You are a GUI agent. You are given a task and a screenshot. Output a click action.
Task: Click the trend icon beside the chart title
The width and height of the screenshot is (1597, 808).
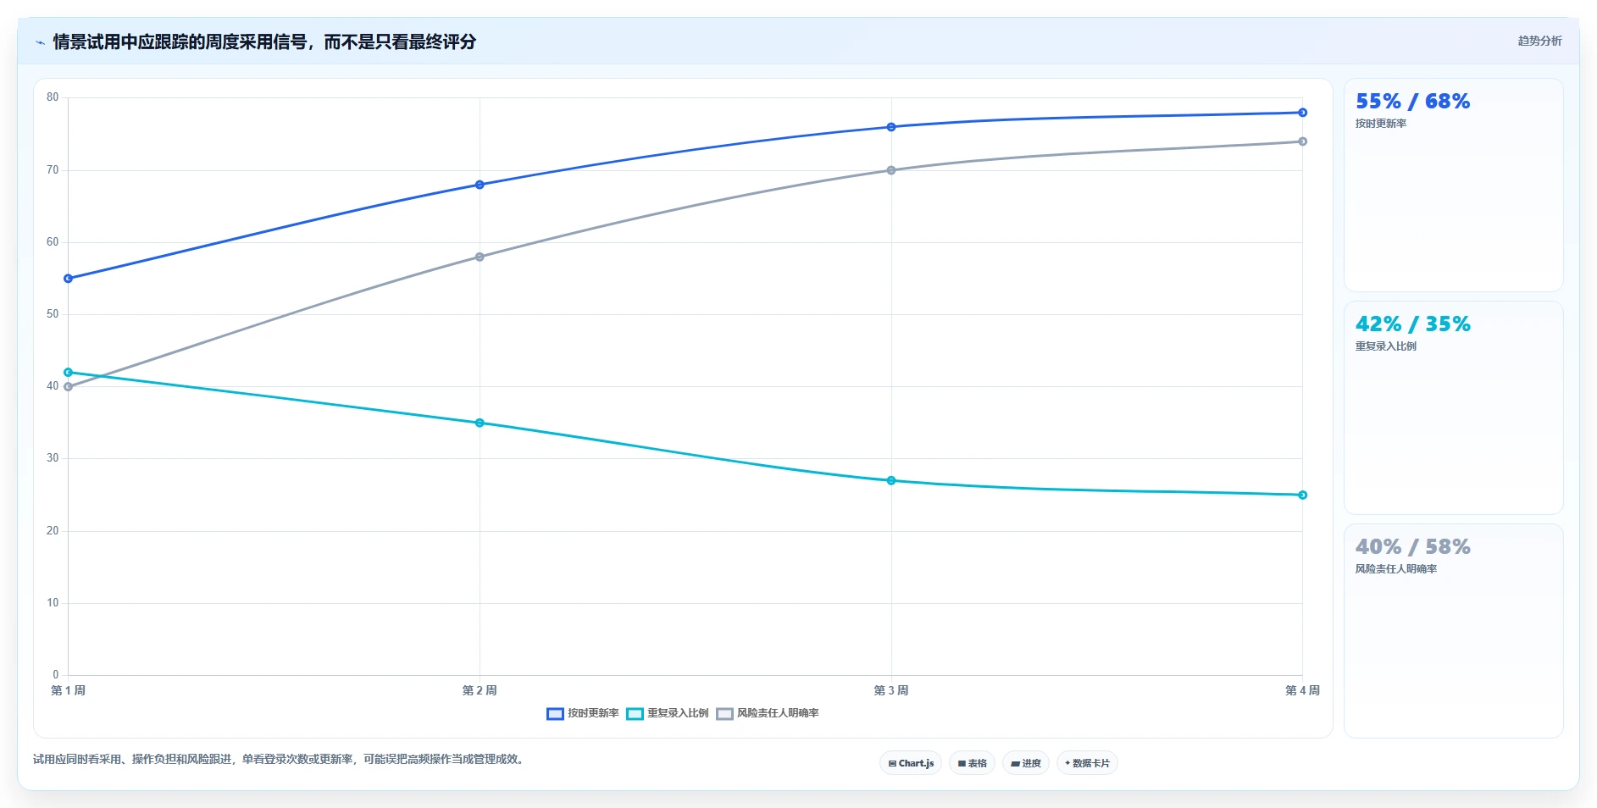[40, 42]
